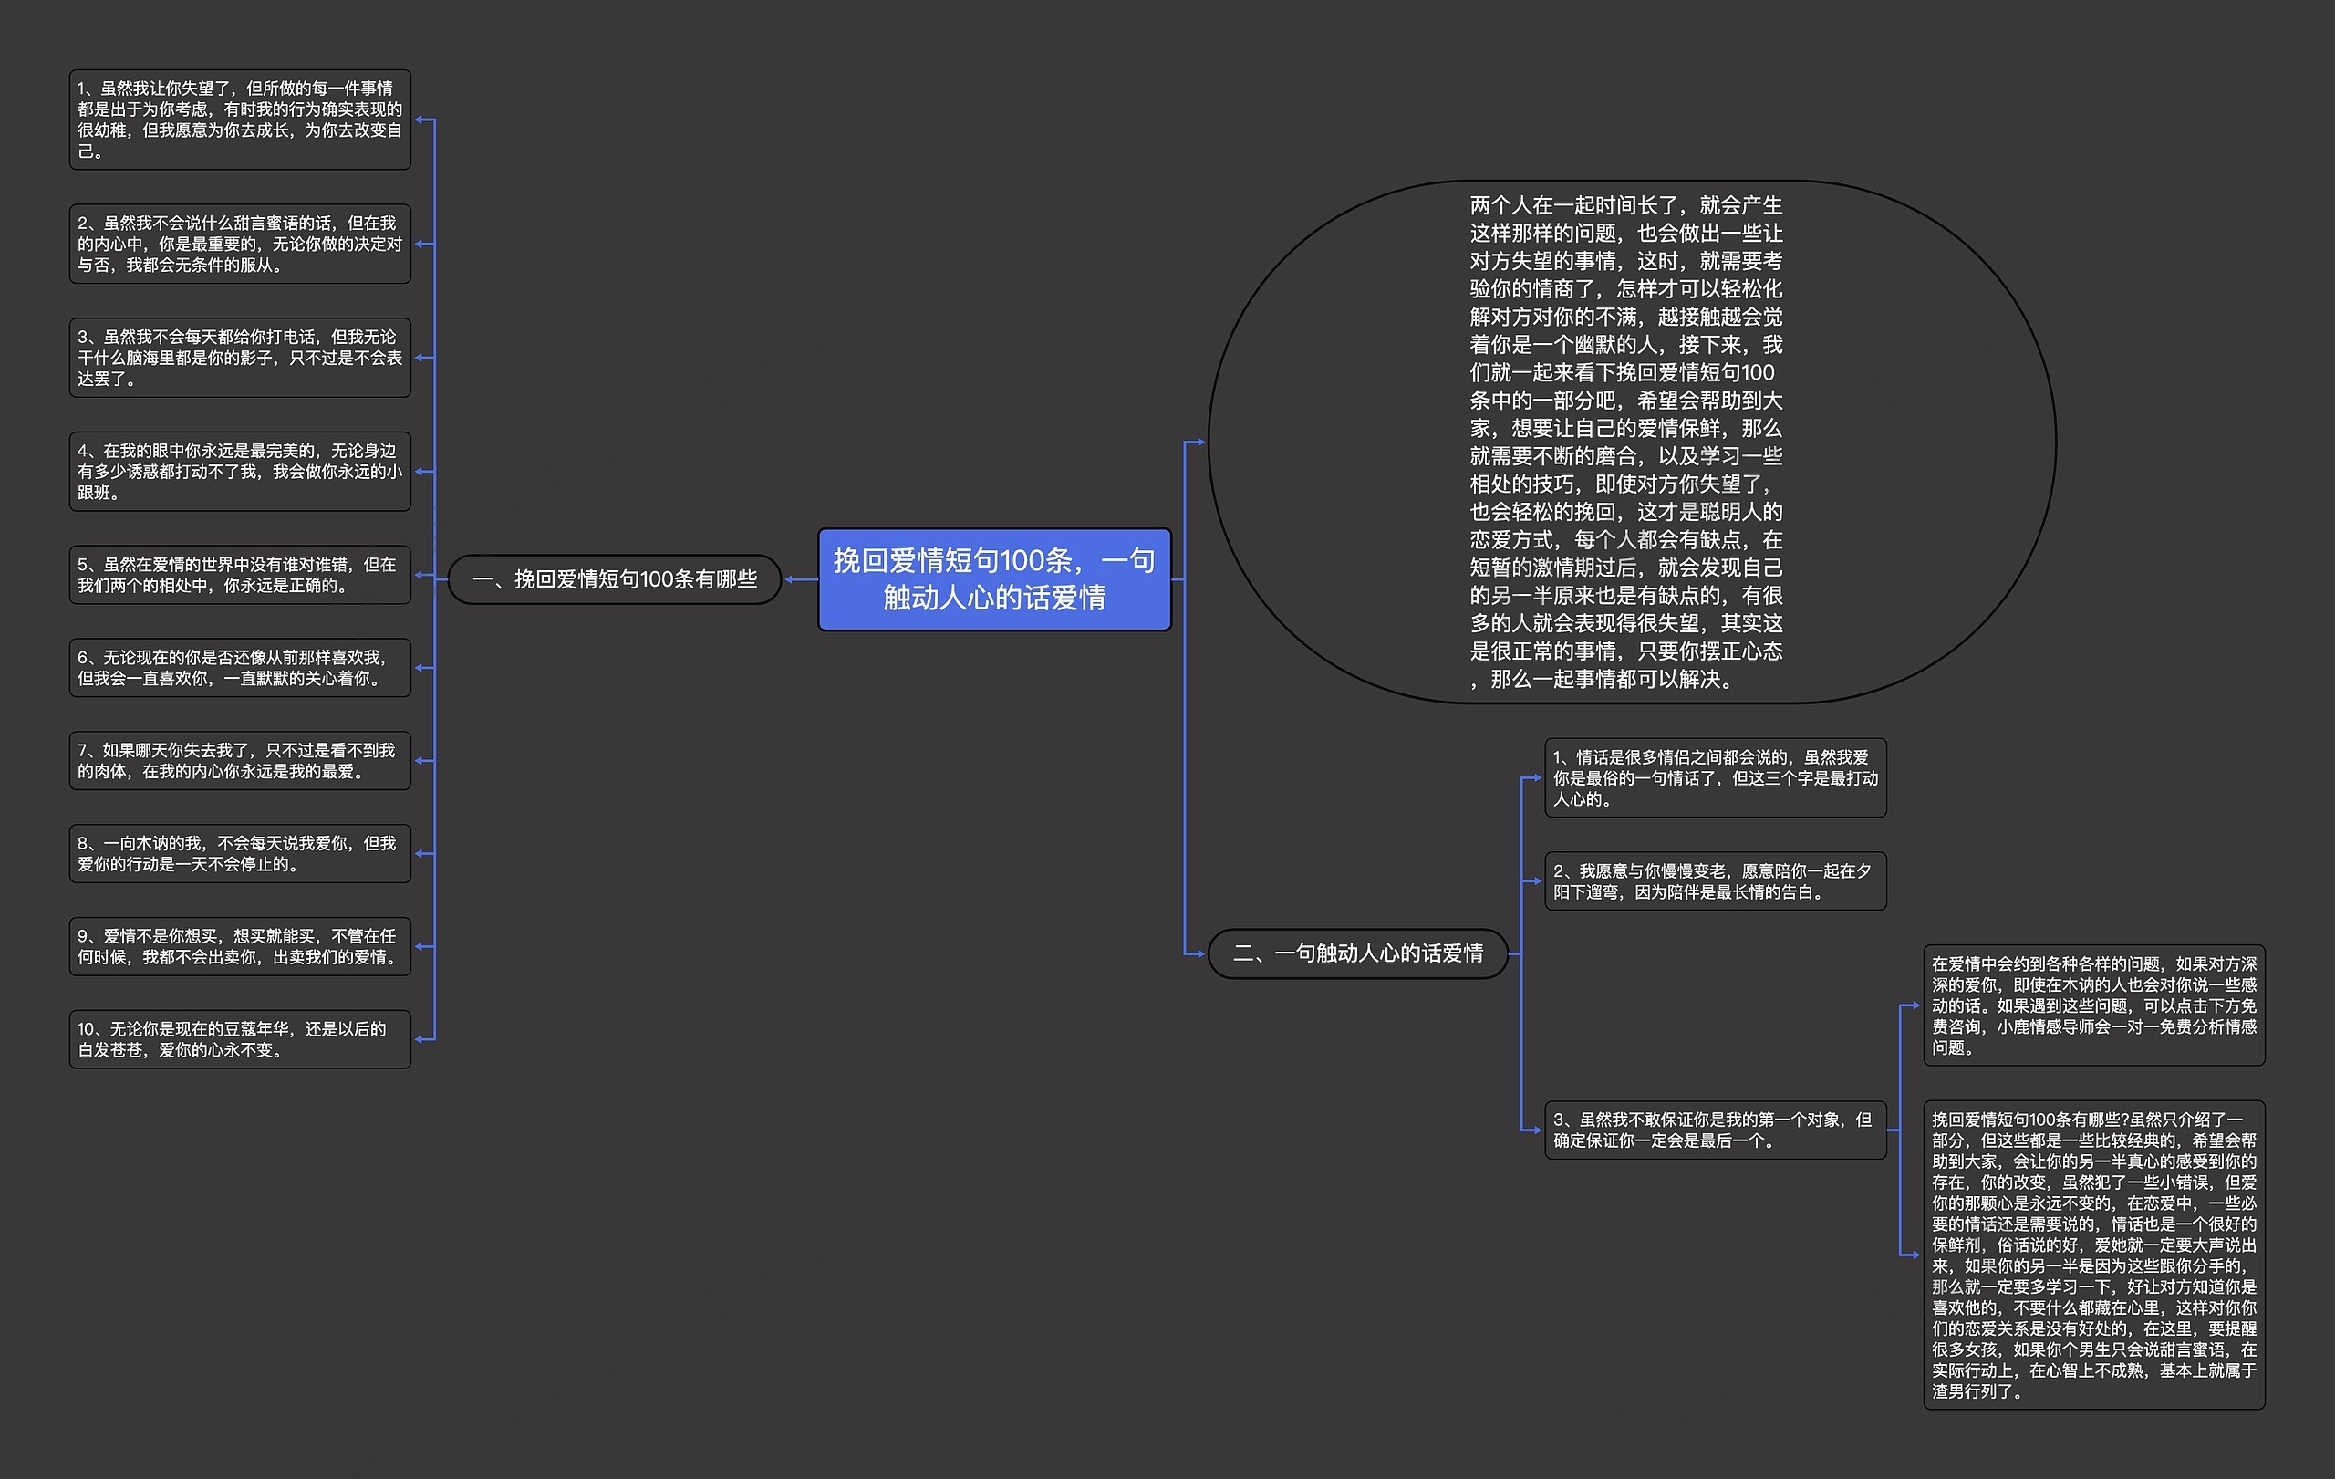Viewport: 2335px width, 1479px height.
Task: Click the connector line linking central node to 一、branch
Action: point(800,579)
